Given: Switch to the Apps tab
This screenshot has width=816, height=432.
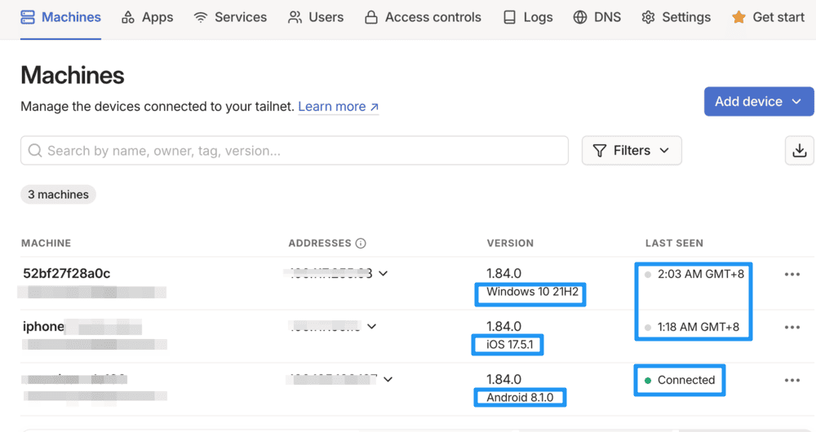Looking at the screenshot, I should pyautogui.click(x=147, y=17).
